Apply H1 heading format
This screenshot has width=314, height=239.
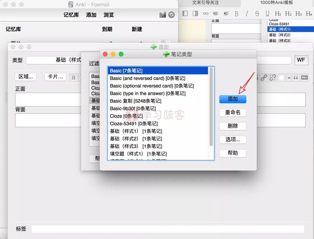tap(278, 14)
